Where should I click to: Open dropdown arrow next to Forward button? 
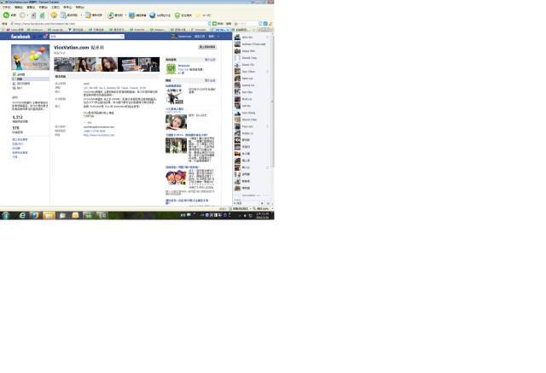click(x=27, y=15)
